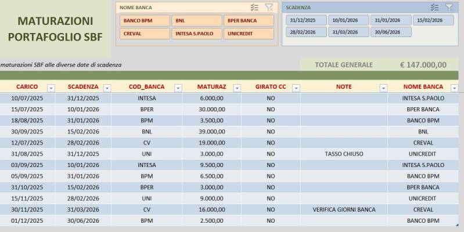Select the 31/12/2025 due date slicer button
Image resolution: width=464 pixels, height=232 pixels.
tap(306, 20)
